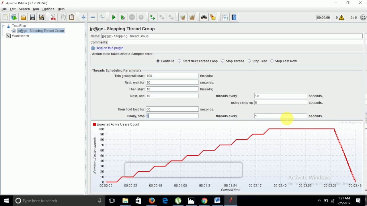Click the Remote stop all icon

point(162,17)
